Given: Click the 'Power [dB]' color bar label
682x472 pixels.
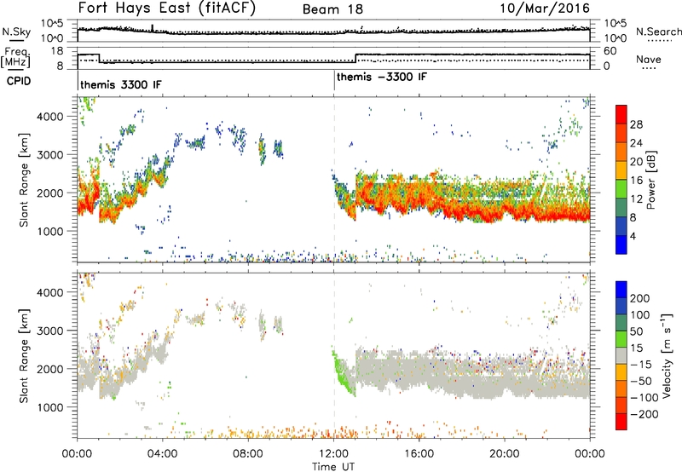Looking at the screenshot, I should point(651,180).
